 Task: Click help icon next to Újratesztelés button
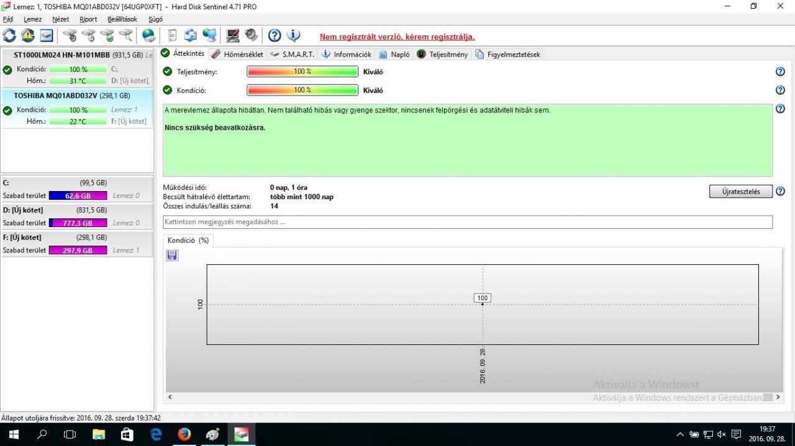(781, 191)
